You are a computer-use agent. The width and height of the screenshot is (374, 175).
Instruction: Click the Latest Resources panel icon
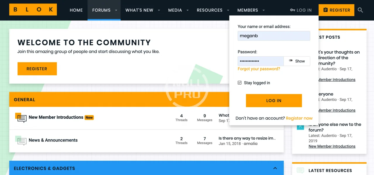coord(300,171)
